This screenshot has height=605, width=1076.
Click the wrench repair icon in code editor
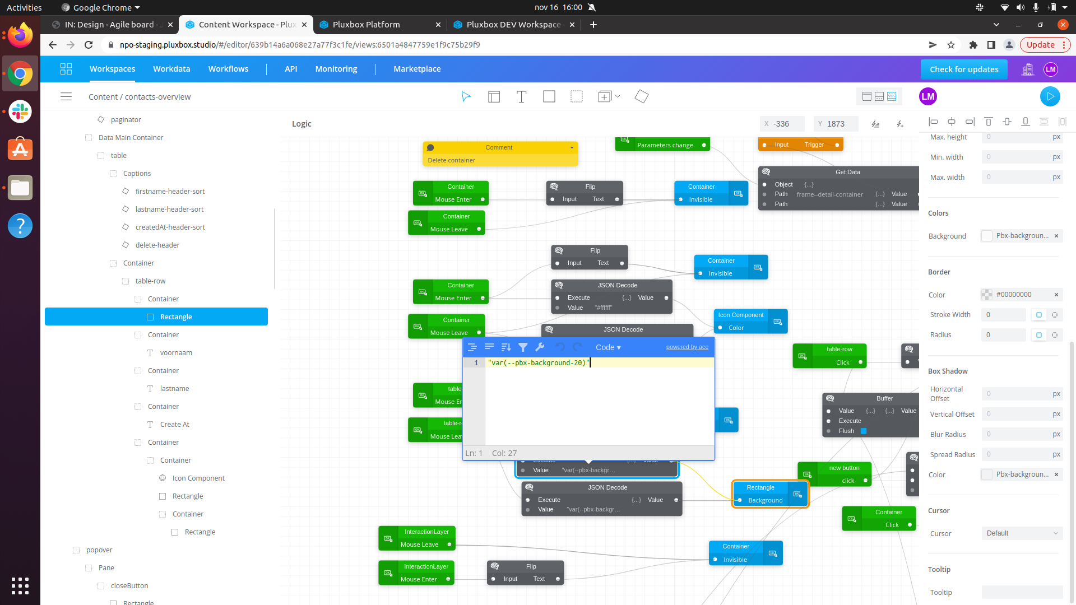point(540,347)
